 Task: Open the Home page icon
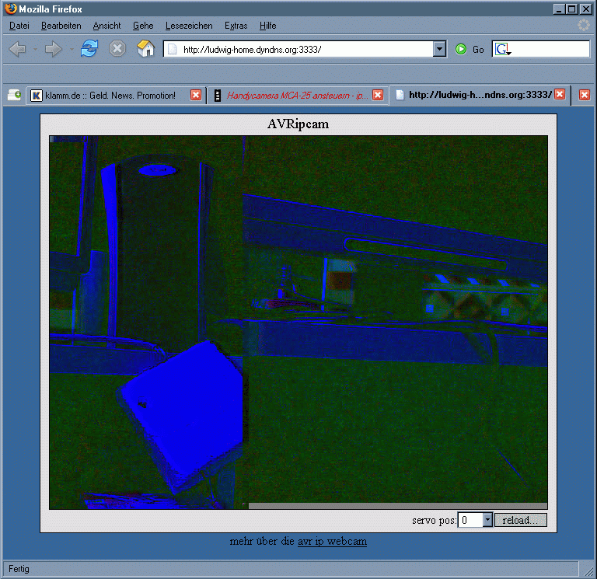[146, 48]
